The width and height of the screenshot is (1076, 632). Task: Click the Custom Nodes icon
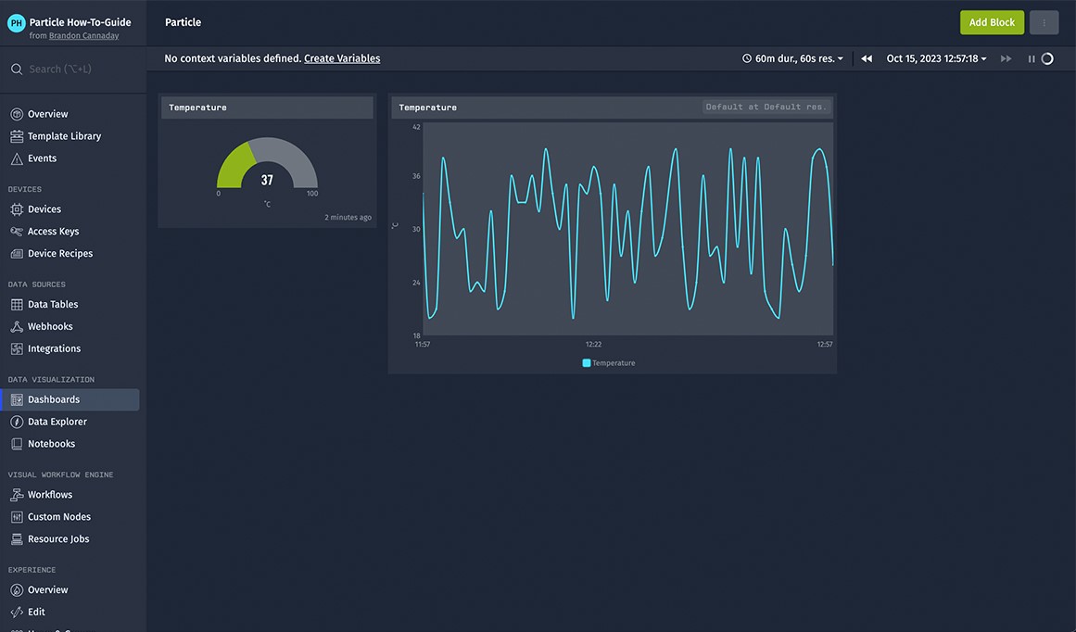(x=17, y=517)
